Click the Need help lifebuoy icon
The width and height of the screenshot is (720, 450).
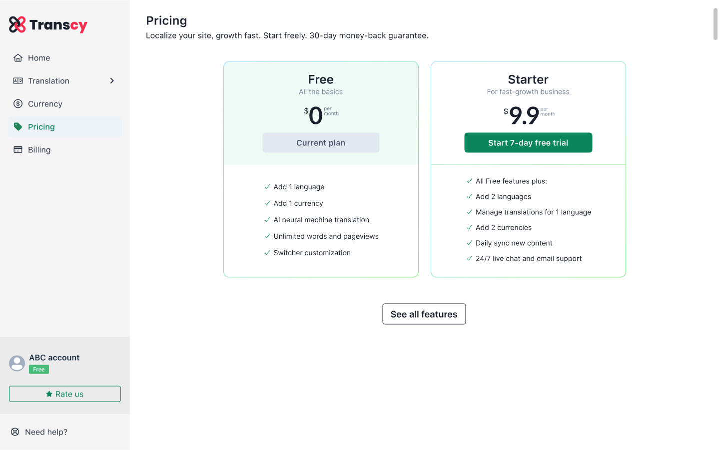click(15, 432)
